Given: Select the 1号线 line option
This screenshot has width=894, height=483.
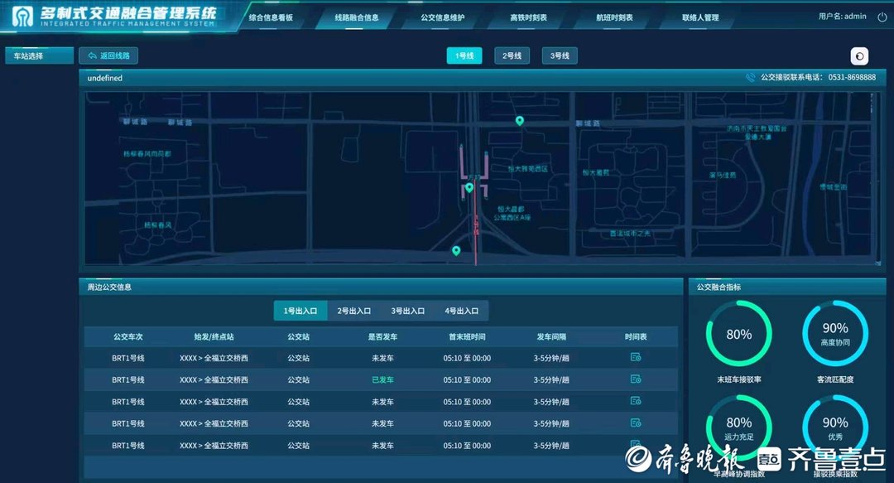Looking at the screenshot, I should pos(464,56).
